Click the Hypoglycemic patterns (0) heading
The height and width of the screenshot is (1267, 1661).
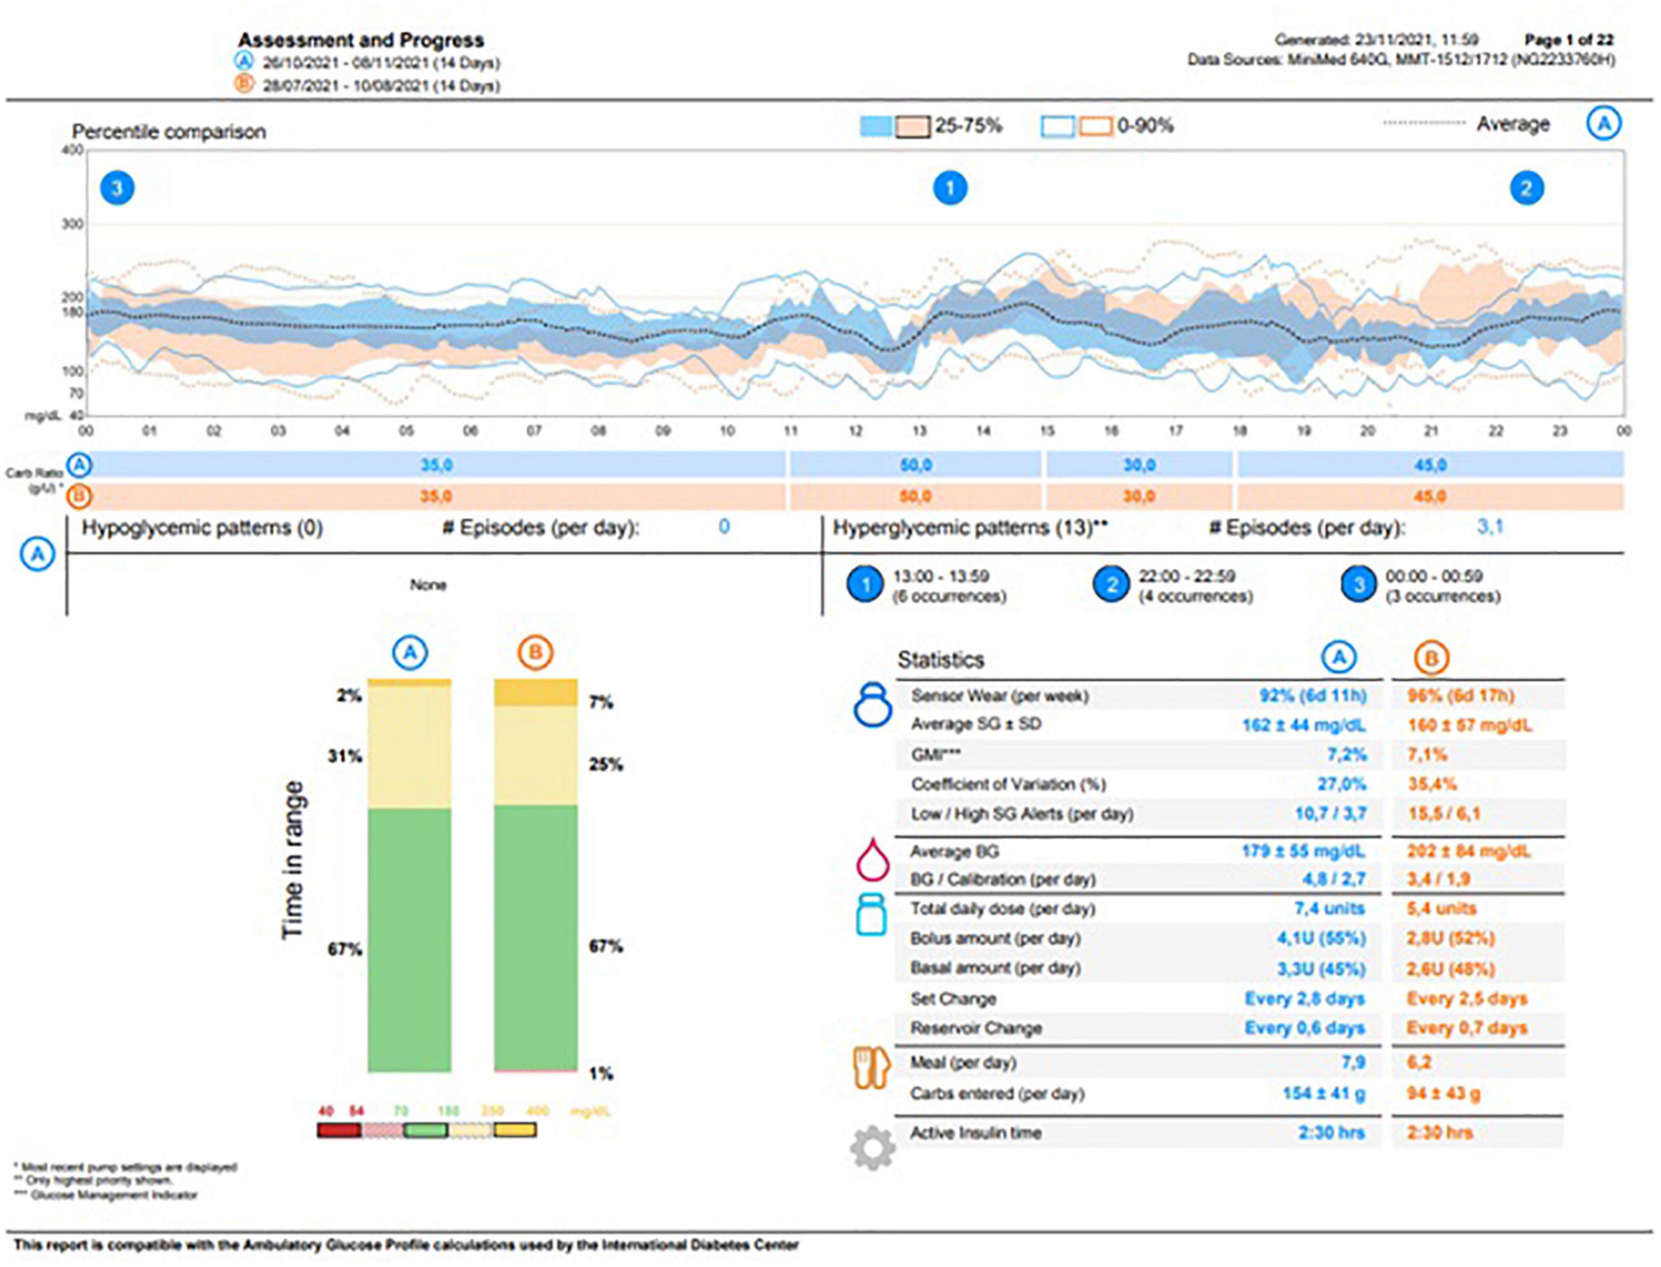[202, 527]
